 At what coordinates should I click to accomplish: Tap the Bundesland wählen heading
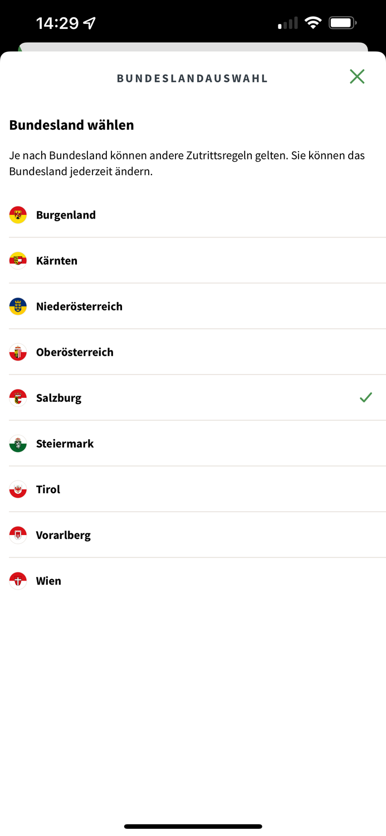coord(71,125)
